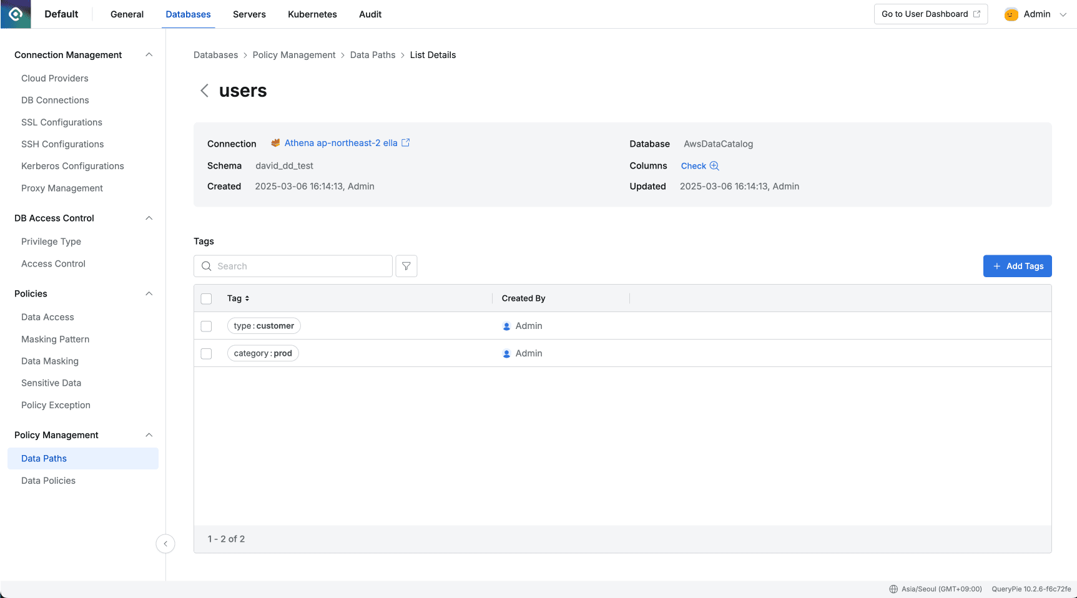Click the Admin avatar icon
This screenshot has width=1077, height=598.
[1011, 14]
